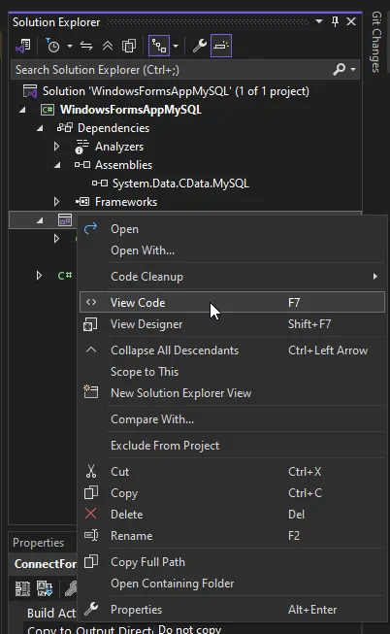
Task: Select Solution 'WindowsFormsAppMySQL' node
Action: click(176, 91)
